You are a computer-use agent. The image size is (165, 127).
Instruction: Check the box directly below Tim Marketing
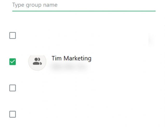coord(12,88)
